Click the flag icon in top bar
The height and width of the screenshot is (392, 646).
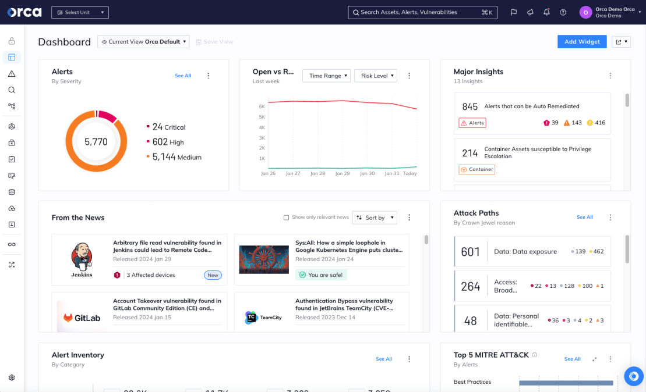[513, 12]
